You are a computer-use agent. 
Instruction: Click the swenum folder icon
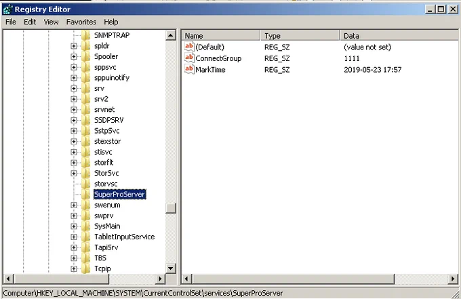tap(85, 205)
